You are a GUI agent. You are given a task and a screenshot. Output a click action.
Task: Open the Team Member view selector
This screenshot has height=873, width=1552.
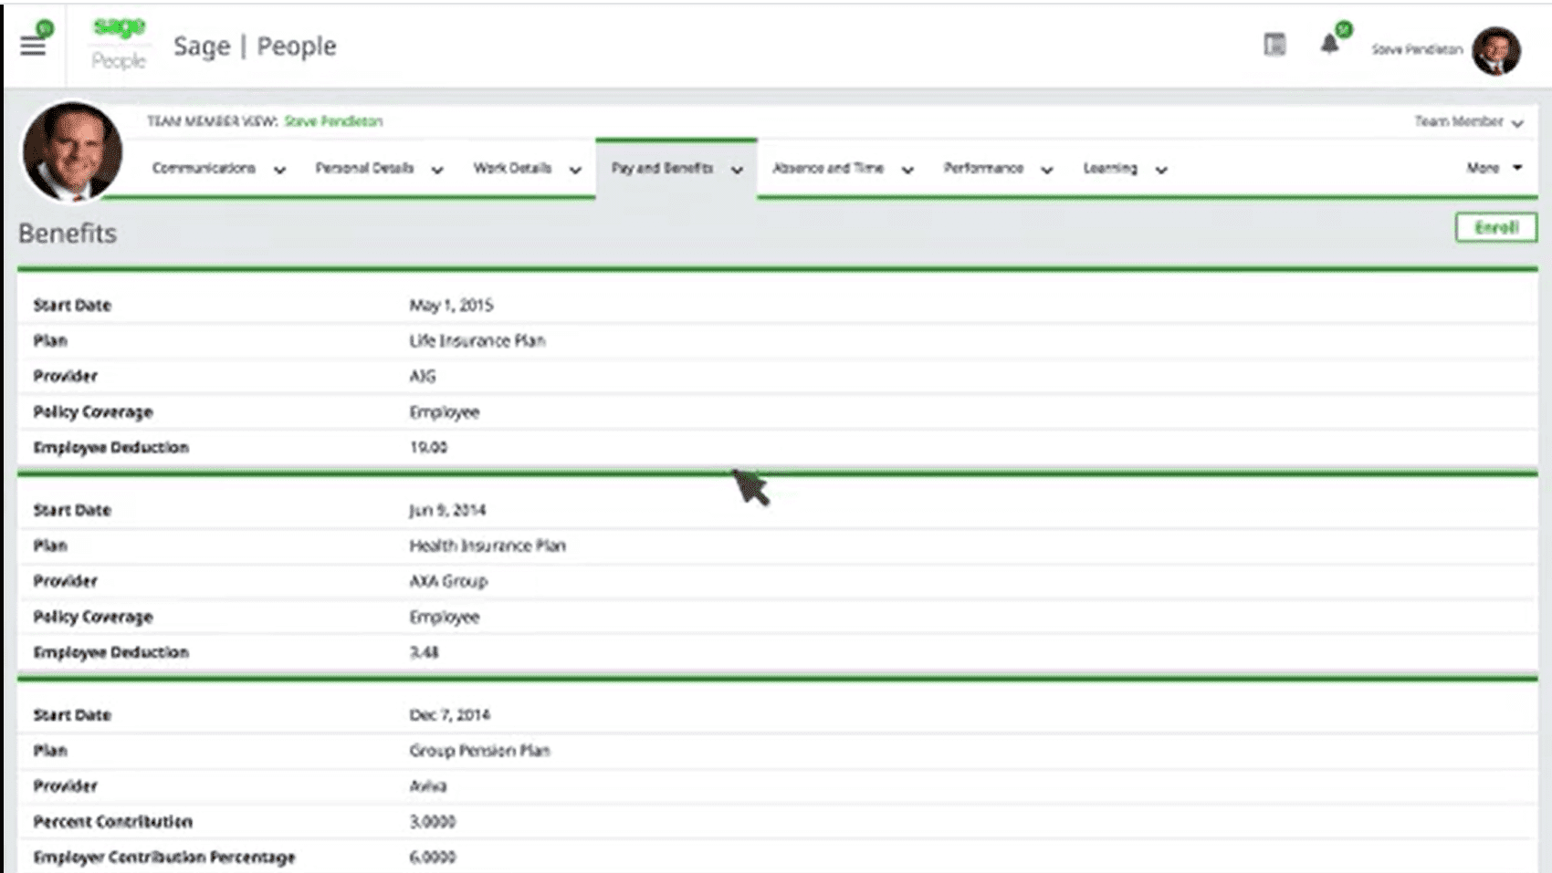point(1468,121)
